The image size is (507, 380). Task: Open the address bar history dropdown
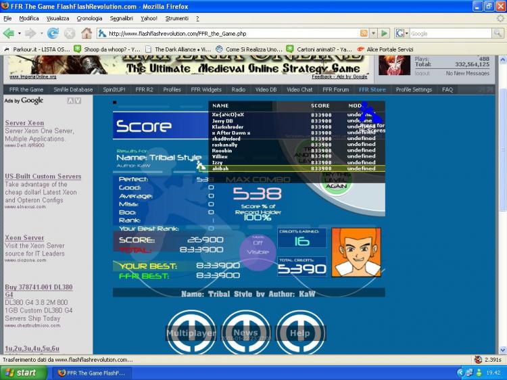pos(373,33)
